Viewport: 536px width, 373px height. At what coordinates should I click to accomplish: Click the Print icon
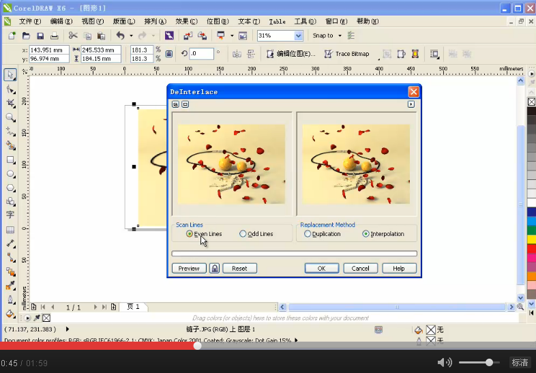click(x=55, y=35)
